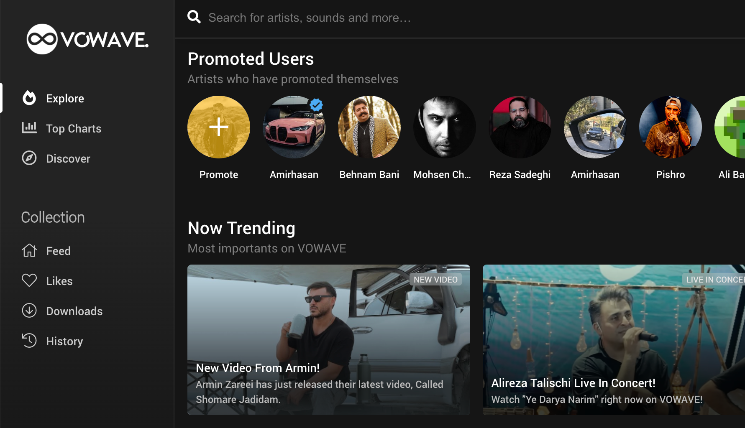Open Reza Sadeghi's profile avatar

click(520, 127)
